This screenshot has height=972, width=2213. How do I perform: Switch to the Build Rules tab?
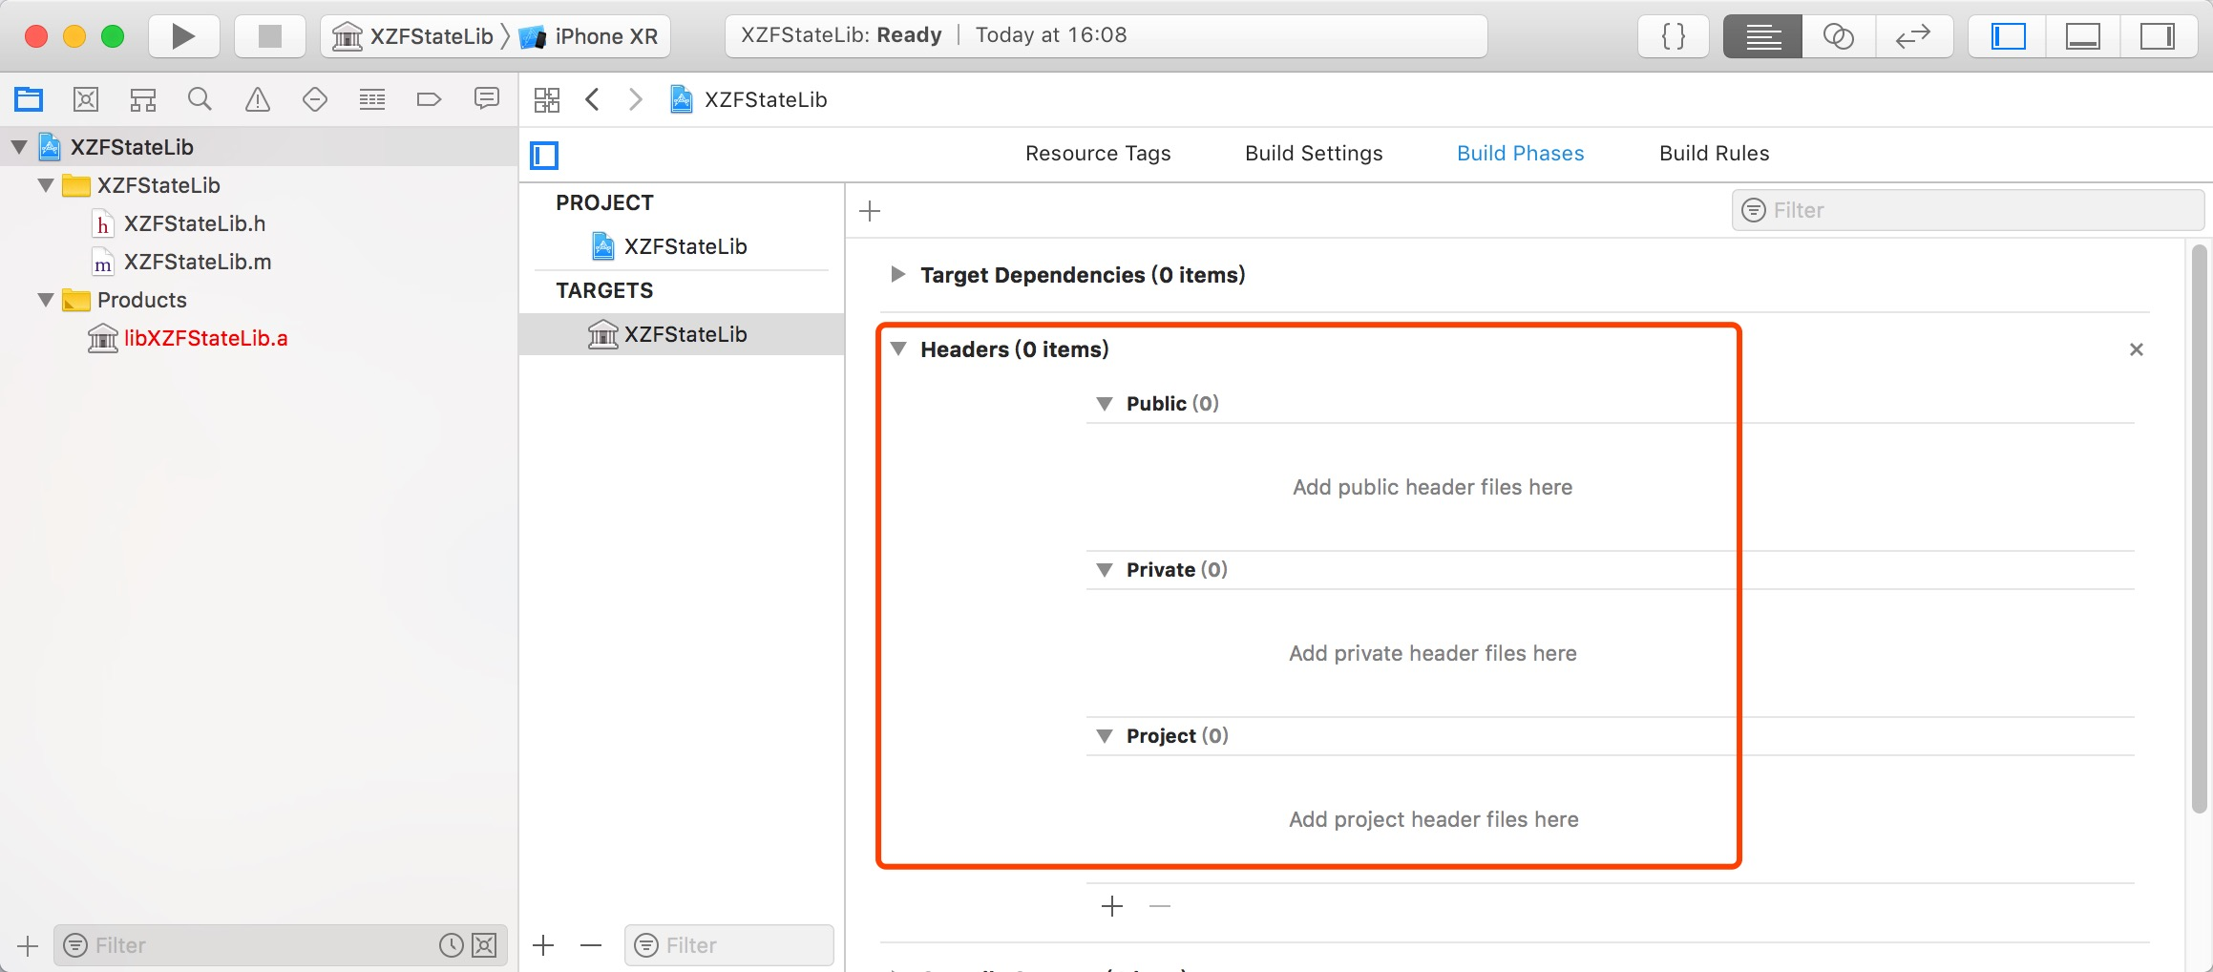tap(1714, 154)
